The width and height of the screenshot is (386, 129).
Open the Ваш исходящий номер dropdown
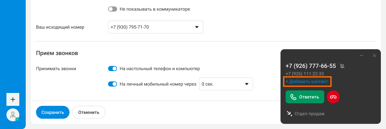pyautogui.click(x=156, y=27)
